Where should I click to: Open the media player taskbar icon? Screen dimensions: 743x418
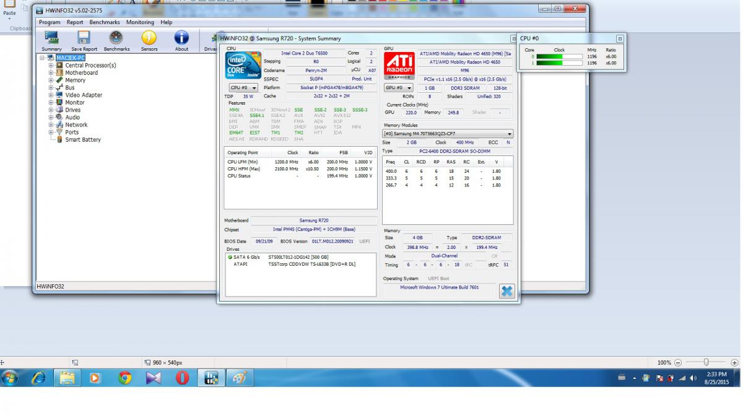tap(95, 377)
